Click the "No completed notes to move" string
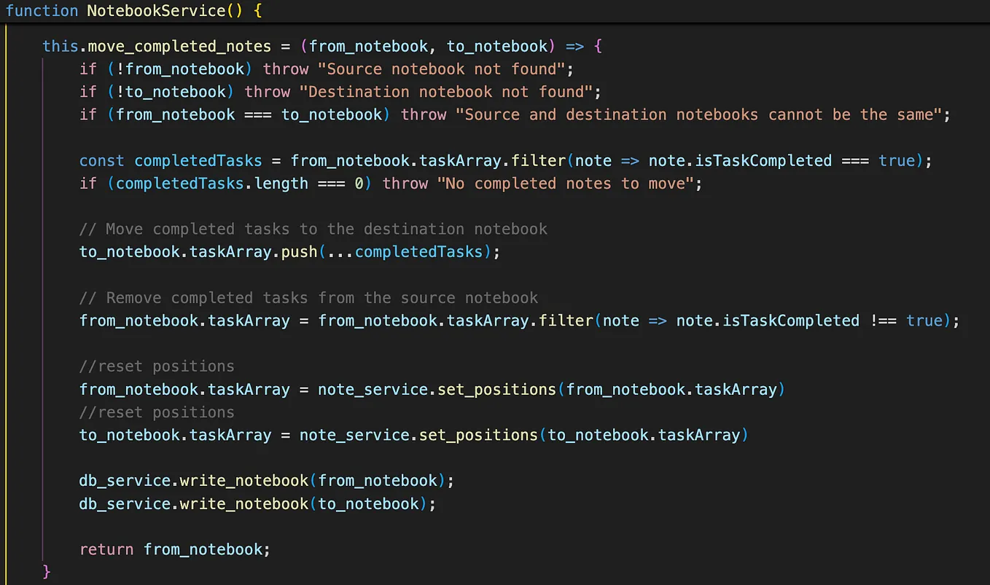This screenshot has height=585, width=990. [x=566, y=184]
